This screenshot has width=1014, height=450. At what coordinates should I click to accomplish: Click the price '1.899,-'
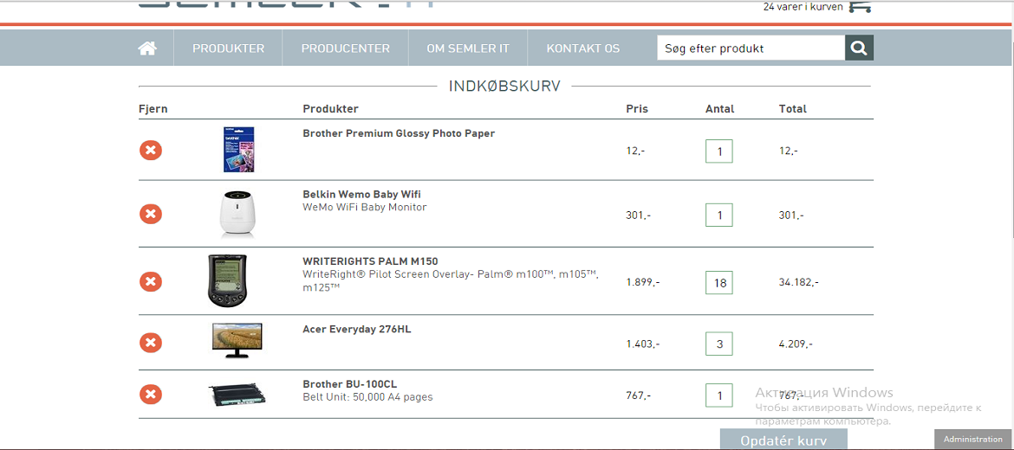click(643, 282)
